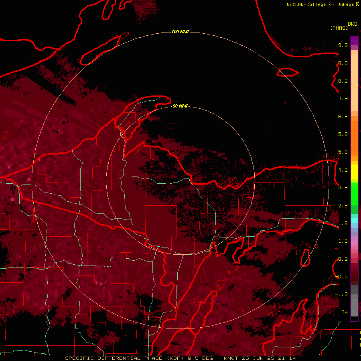Click the KMQT station identifier in the caption
The width and height of the screenshot is (361, 361).
(231, 358)
